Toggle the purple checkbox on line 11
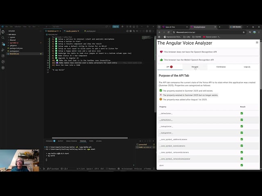Image resolution: width=262 pixels, height=196 pixels. click(x=57, y=63)
